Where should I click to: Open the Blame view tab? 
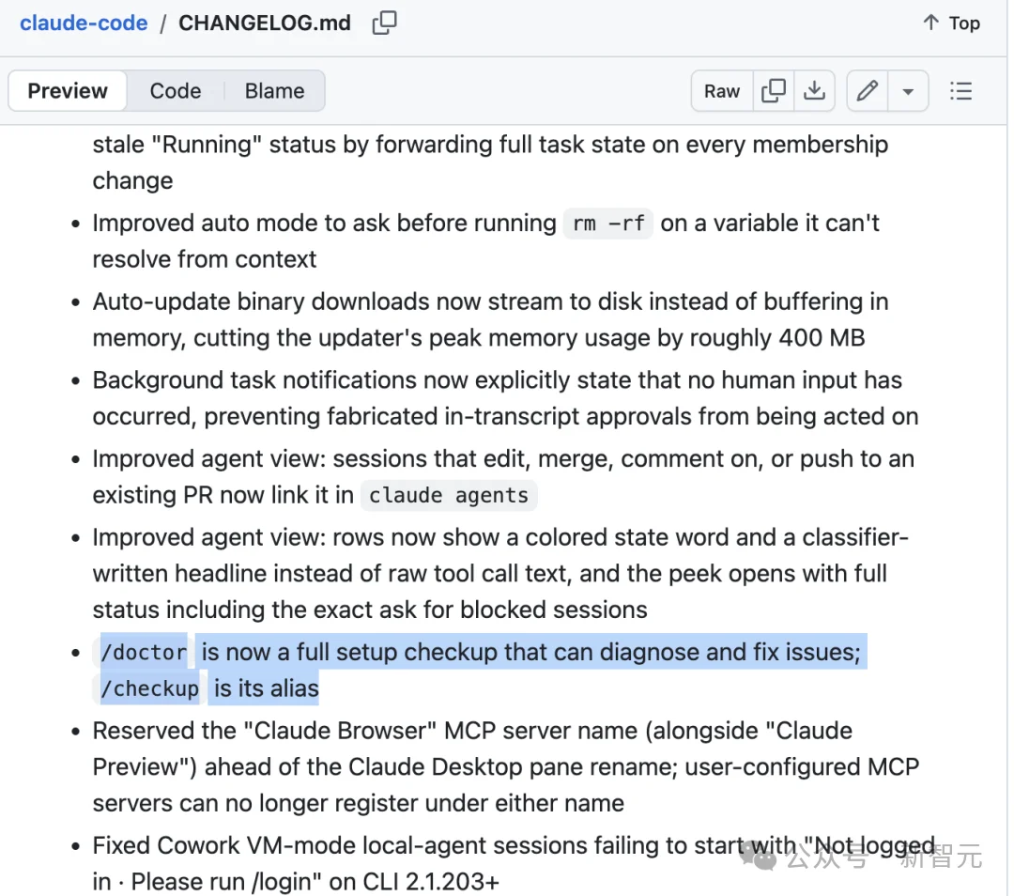pyautogui.click(x=274, y=91)
